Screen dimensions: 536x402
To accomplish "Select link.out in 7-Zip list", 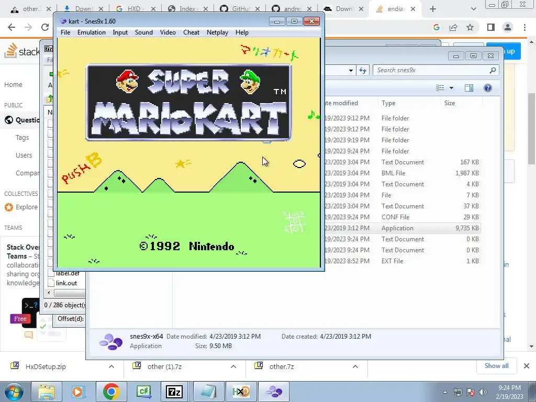I will 66,283.
